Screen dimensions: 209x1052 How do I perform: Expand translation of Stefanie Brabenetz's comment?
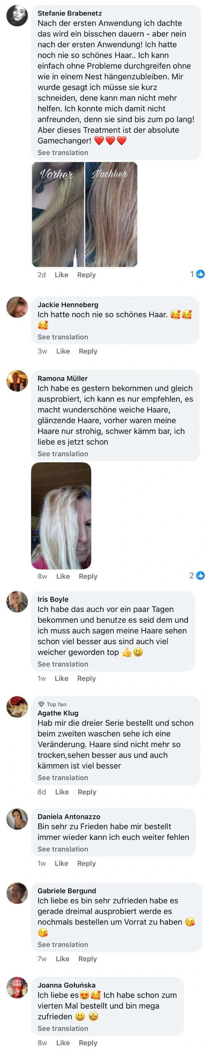coord(63,153)
